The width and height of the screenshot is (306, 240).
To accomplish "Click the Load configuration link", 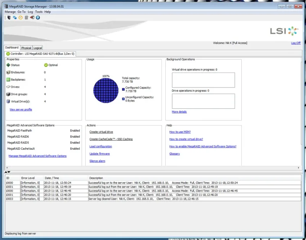I will pyautogui.click(x=101, y=146).
